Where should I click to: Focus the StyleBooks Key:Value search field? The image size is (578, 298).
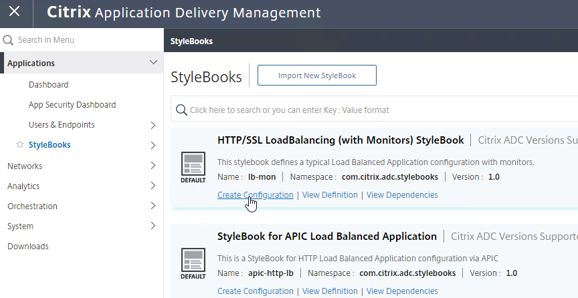click(374, 110)
